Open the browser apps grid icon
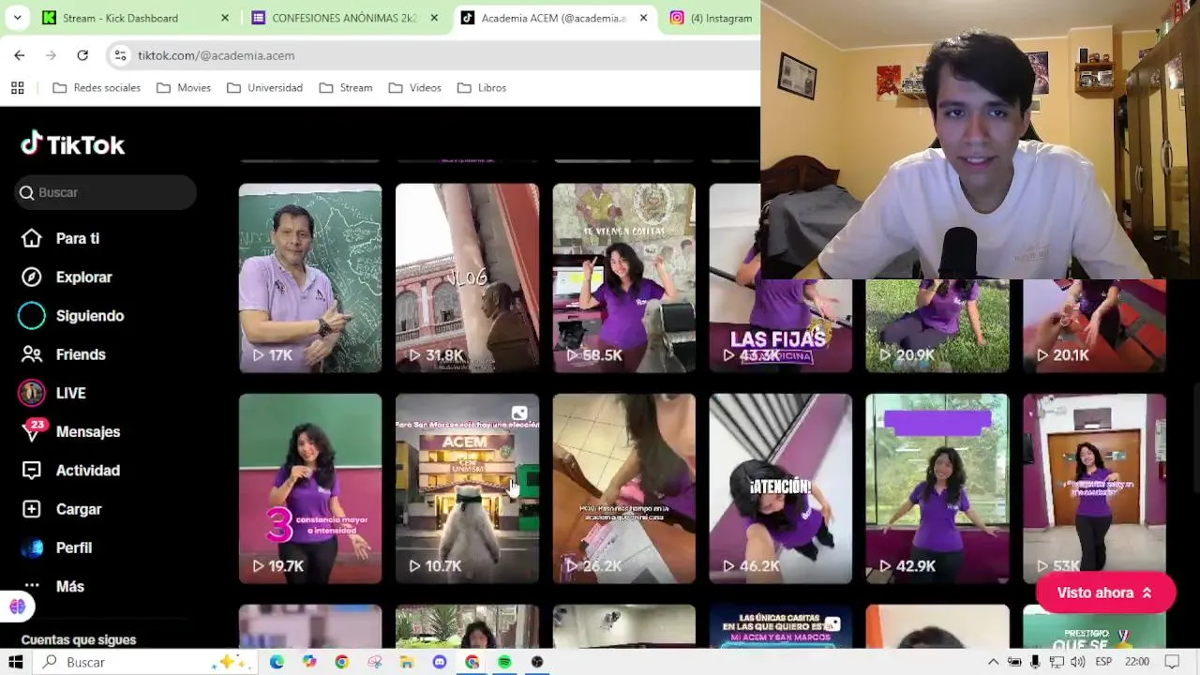The width and height of the screenshot is (1200, 675). [x=17, y=87]
